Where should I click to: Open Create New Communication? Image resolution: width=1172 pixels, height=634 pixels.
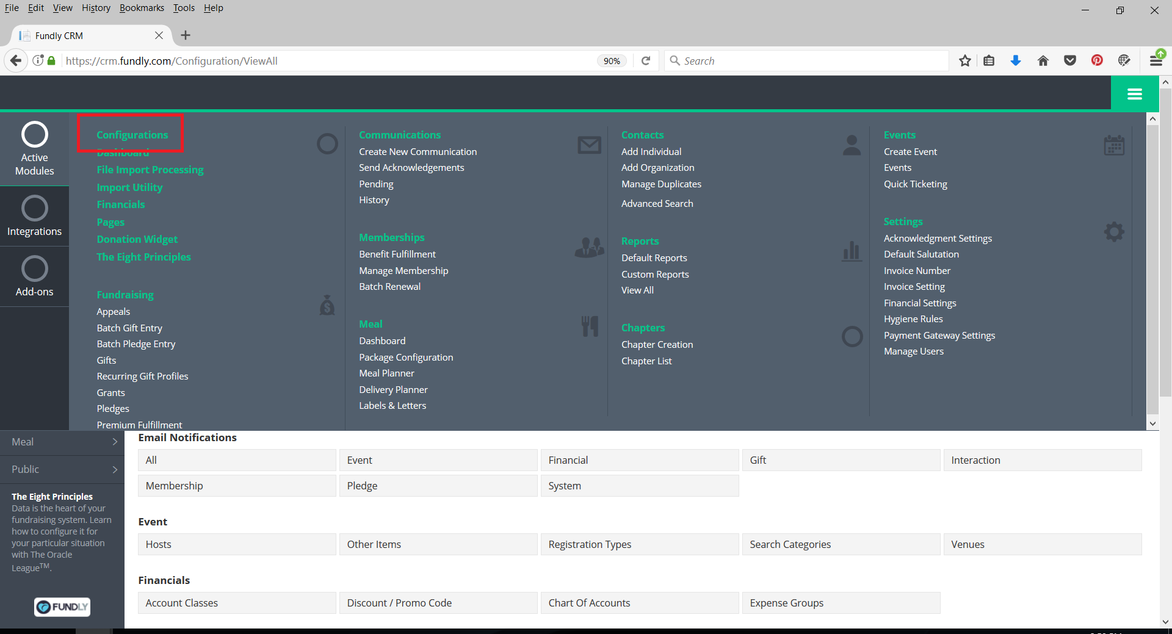[418, 151]
